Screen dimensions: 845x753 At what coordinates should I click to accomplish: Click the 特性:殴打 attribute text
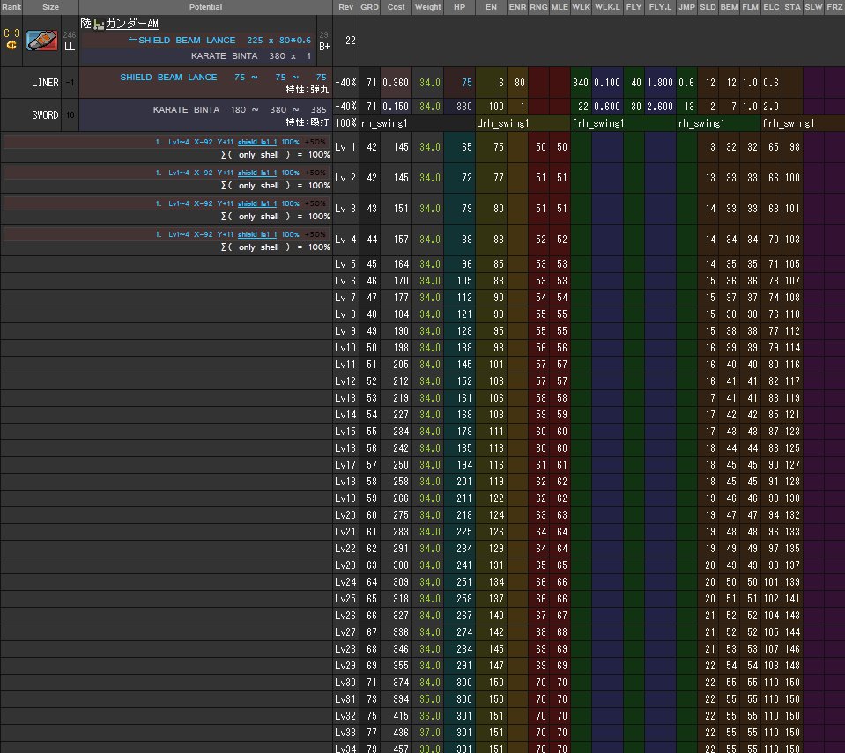click(x=308, y=122)
